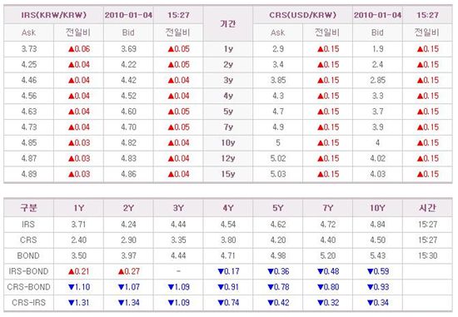Select the 5Y column header
Screen dimensions: 458x317
coord(278,208)
